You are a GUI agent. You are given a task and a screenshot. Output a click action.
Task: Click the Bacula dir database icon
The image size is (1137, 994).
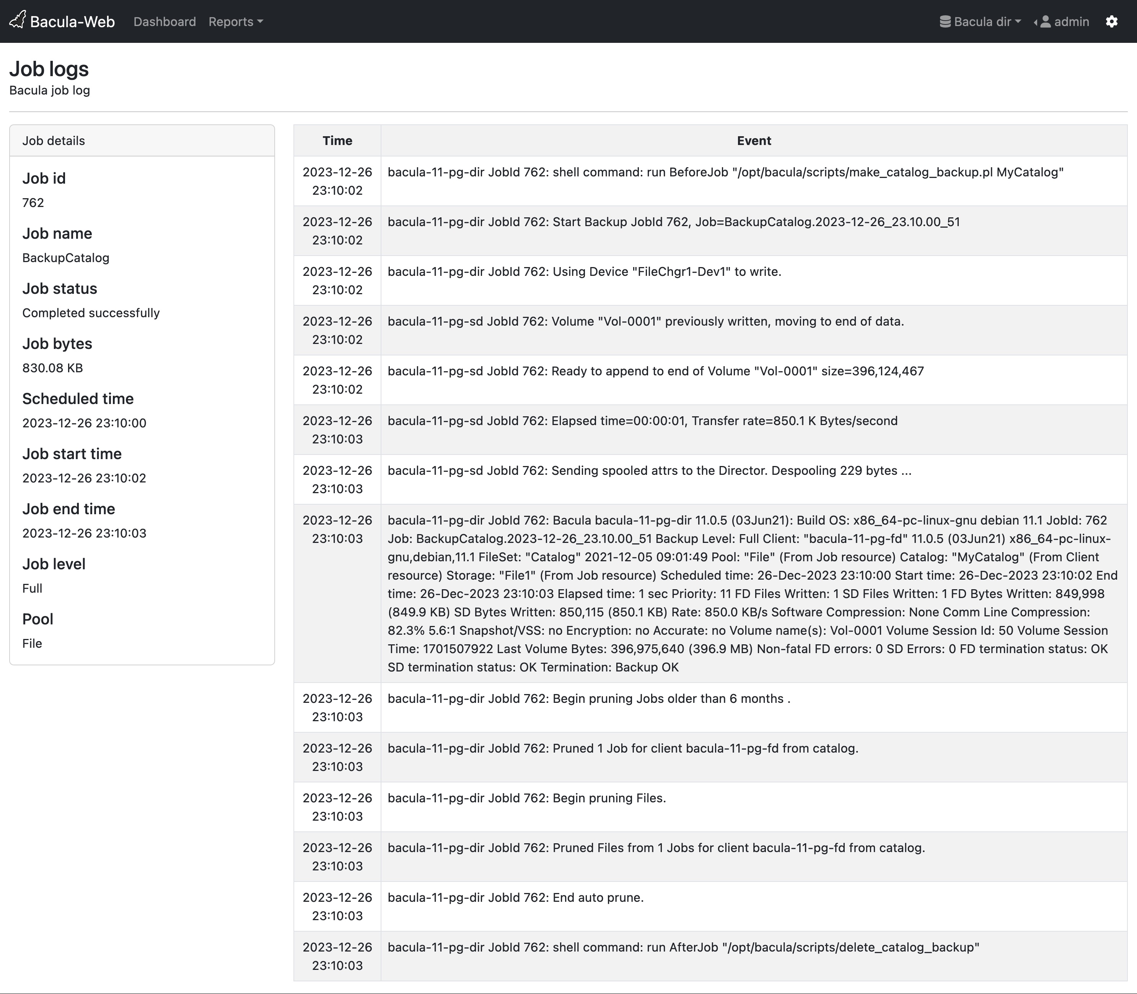pyautogui.click(x=945, y=22)
